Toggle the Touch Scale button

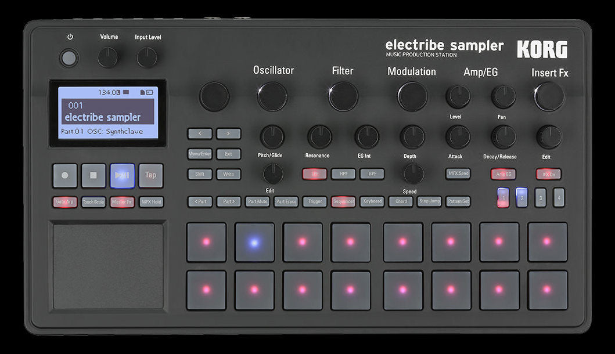tap(93, 202)
